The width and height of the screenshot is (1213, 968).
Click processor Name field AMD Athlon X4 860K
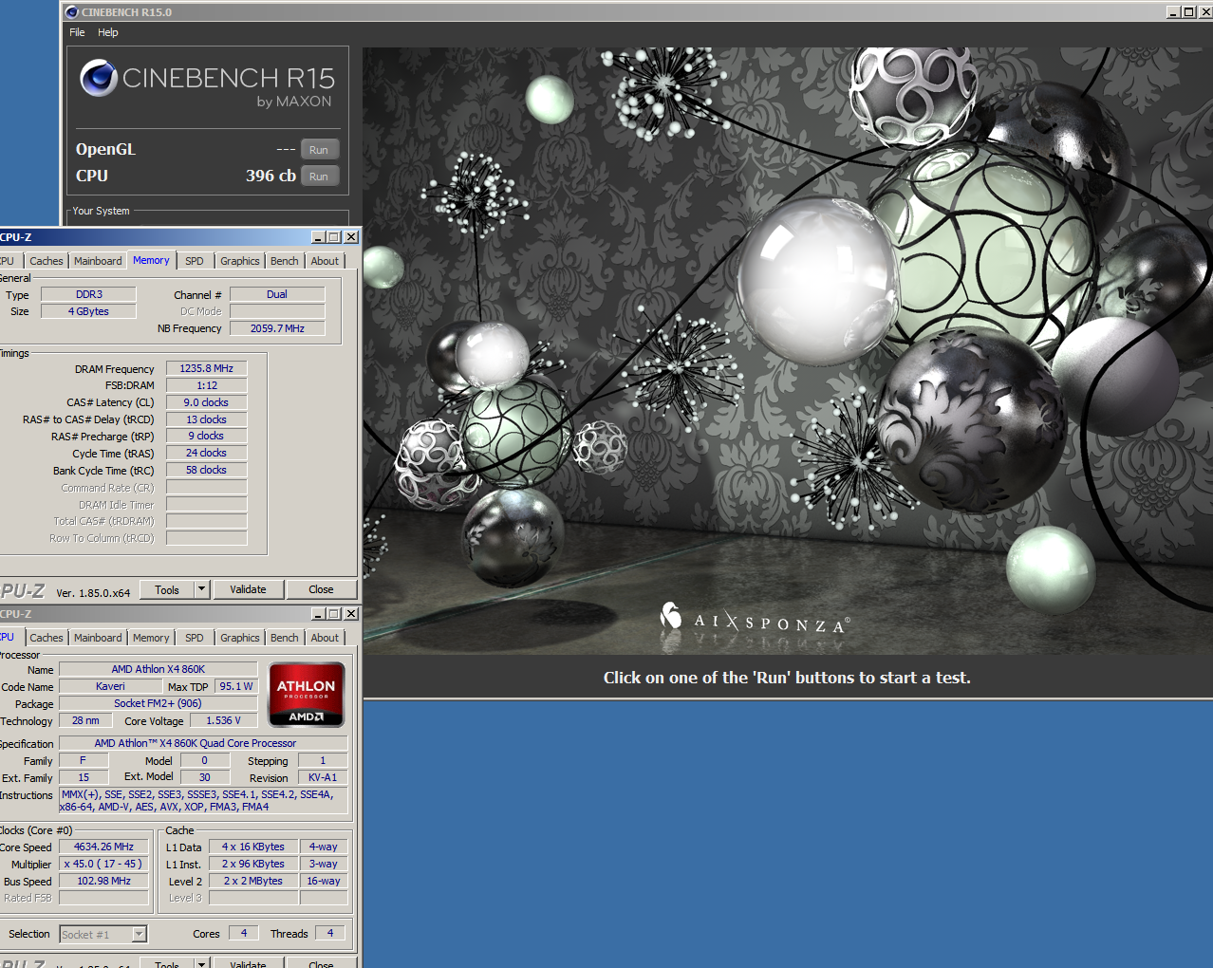[x=158, y=669]
